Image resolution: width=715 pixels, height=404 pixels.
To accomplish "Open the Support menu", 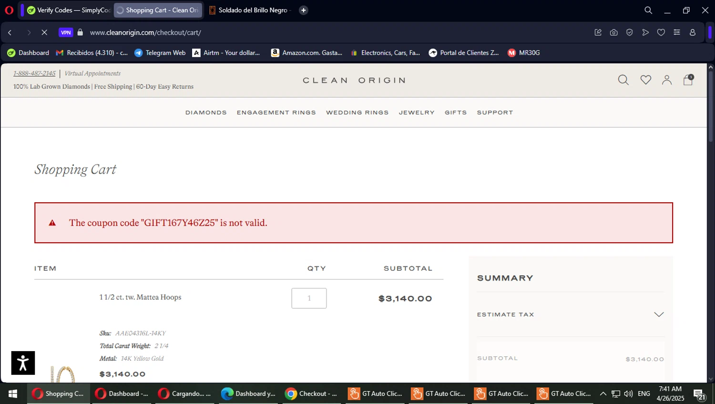I will tap(495, 113).
